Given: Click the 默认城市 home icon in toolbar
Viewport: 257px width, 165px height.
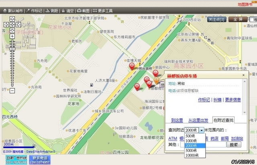Looking at the screenshot, I should click(5, 11).
